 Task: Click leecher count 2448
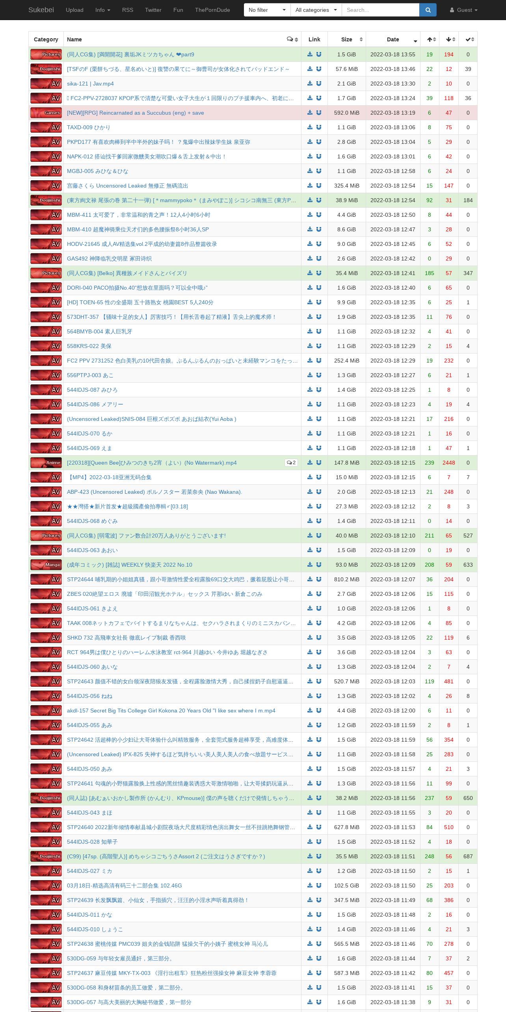449,463
